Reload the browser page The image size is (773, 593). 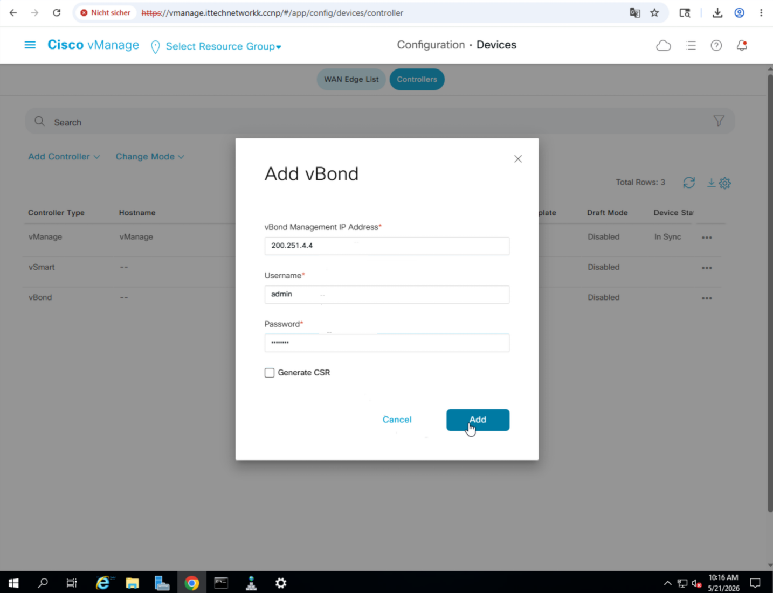click(57, 12)
